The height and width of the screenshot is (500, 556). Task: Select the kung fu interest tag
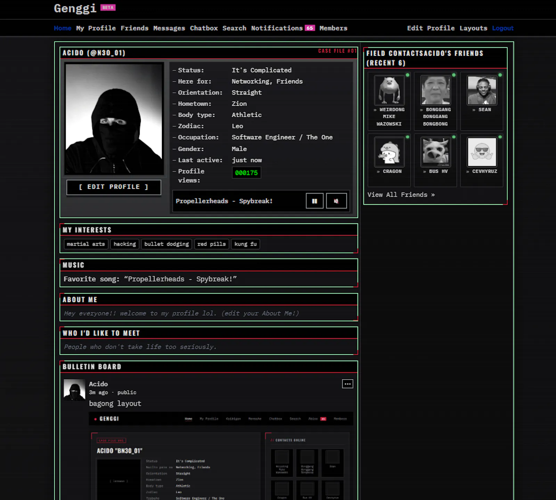(246, 244)
